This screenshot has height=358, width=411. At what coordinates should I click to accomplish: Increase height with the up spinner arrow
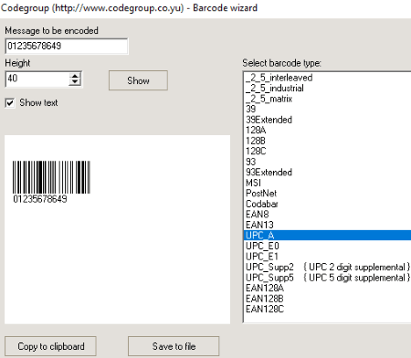(x=75, y=76)
